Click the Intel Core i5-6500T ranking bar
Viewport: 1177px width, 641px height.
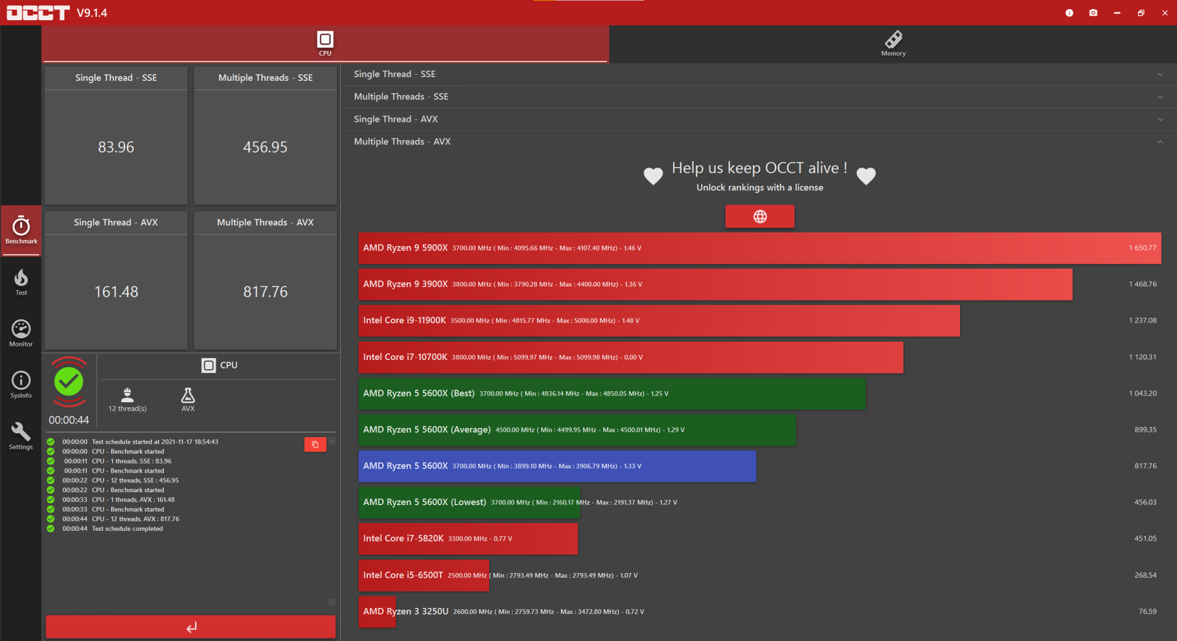click(x=424, y=575)
